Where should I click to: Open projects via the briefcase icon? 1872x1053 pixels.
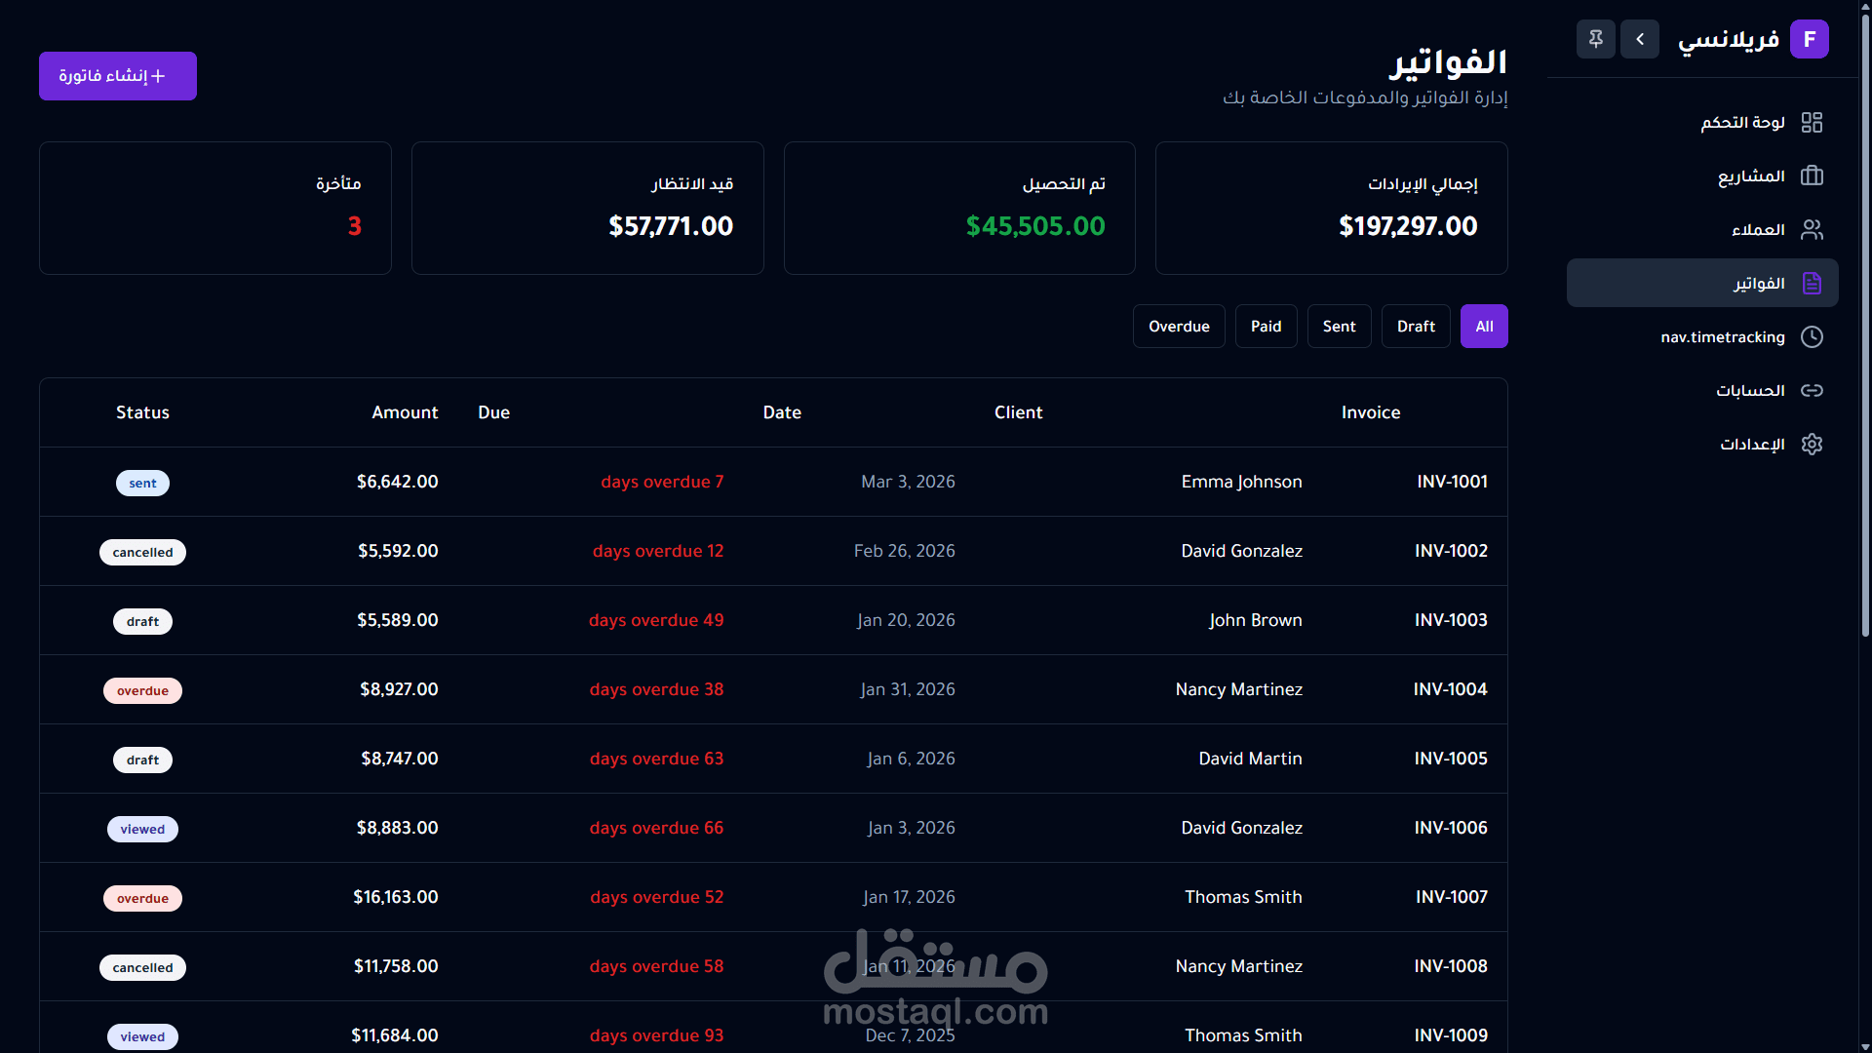click(1812, 176)
